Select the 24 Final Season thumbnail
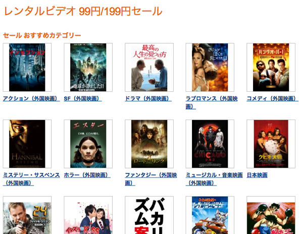 click(x=27, y=218)
